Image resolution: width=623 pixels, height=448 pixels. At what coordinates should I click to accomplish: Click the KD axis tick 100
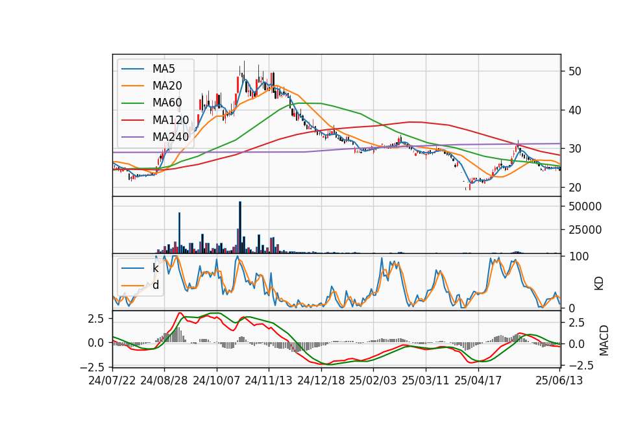[x=578, y=256]
